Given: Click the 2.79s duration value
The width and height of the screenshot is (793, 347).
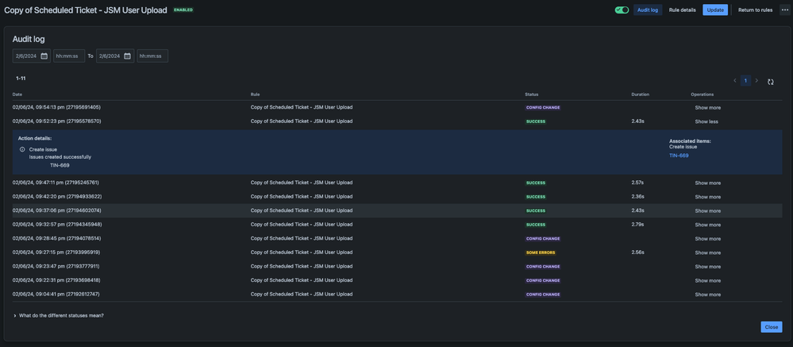Looking at the screenshot, I should click(x=637, y=224).
